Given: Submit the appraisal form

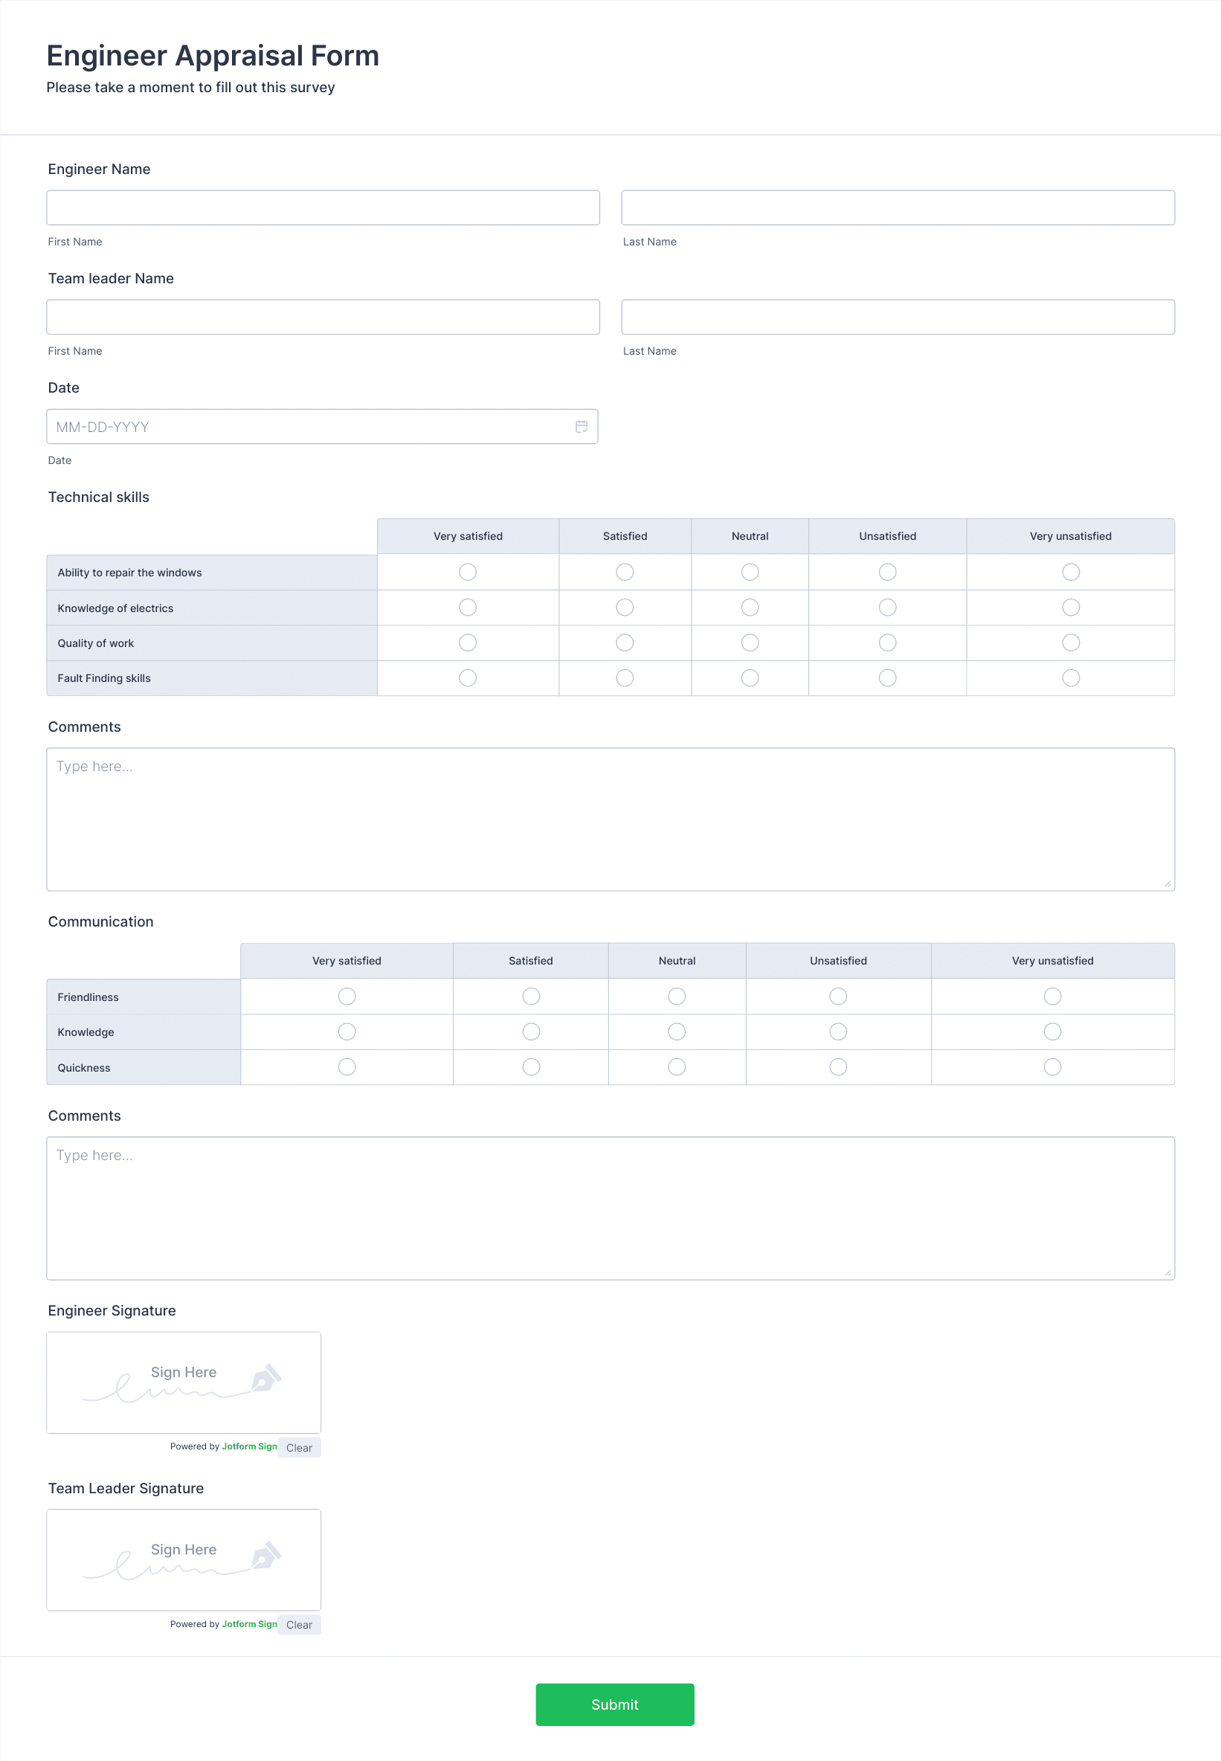Looking at the screenshot, I should pyautogui.click(x=614, y=1704).
